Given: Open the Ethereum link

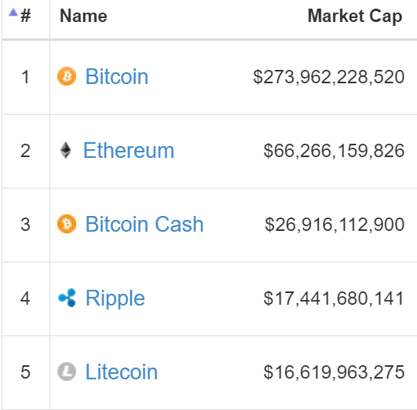Looking at the screenshot, I should (x=129, y=151).
